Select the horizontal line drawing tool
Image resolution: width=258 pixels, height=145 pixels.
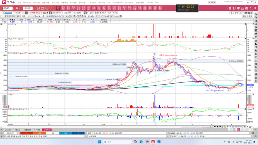coord(42,16)
